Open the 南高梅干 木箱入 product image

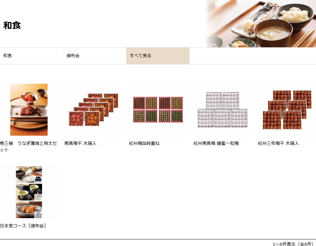click(x=93, y=110)
